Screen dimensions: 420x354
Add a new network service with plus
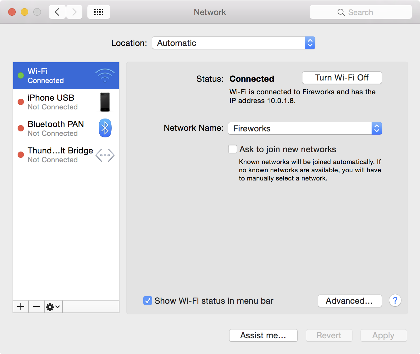click(21, 307)
